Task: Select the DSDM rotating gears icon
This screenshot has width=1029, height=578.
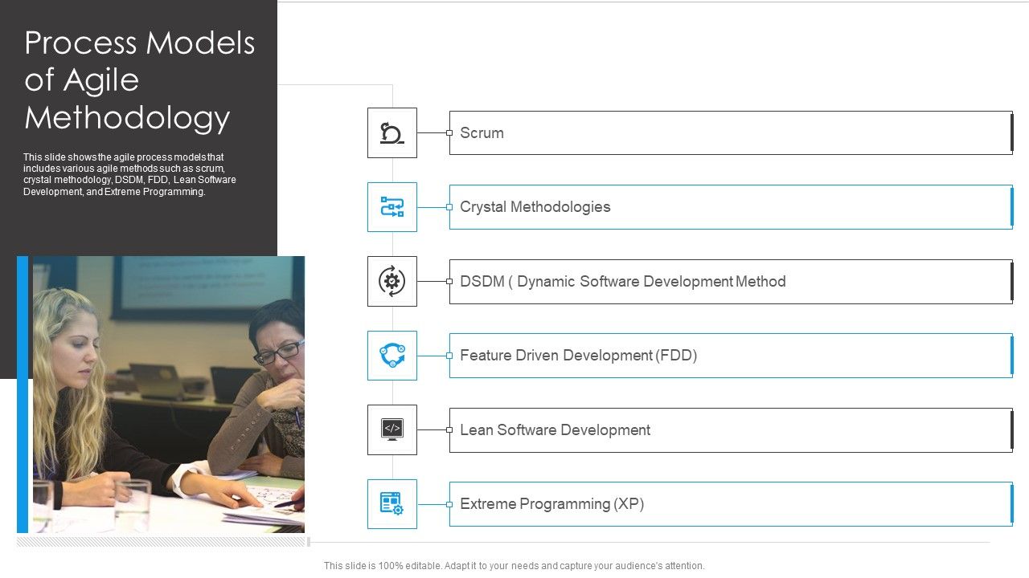Action: pos(392,281)
